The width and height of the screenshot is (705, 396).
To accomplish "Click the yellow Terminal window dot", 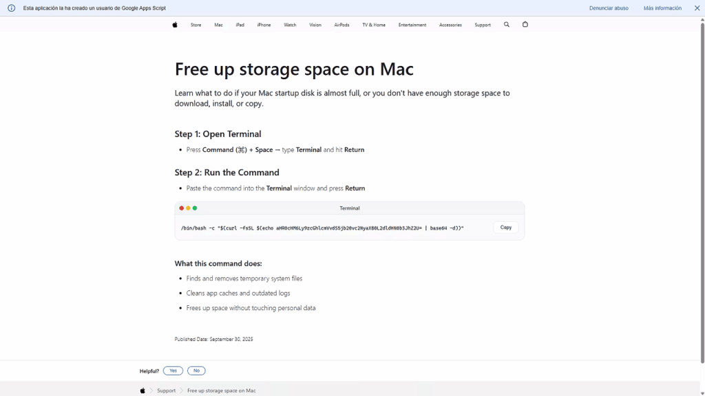I will click(189, 208).
